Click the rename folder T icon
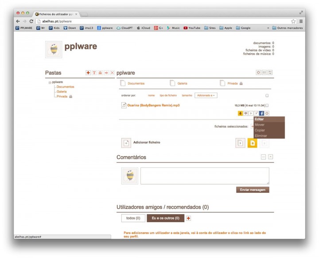 (x=94, y=73)
